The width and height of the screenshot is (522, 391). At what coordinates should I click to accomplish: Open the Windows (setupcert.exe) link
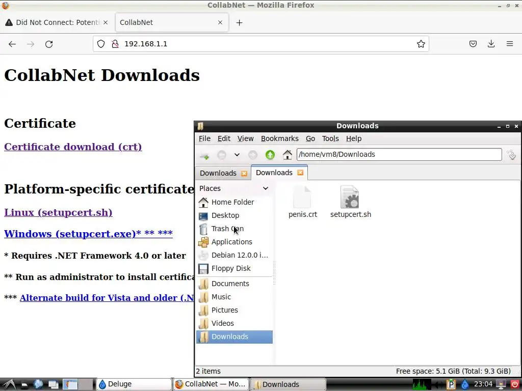pyautogui.click(x=88, y=233)
